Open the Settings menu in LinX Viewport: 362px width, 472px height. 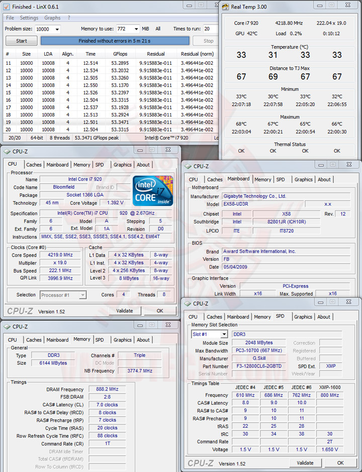pyautogui.click(x=29, y=18)
